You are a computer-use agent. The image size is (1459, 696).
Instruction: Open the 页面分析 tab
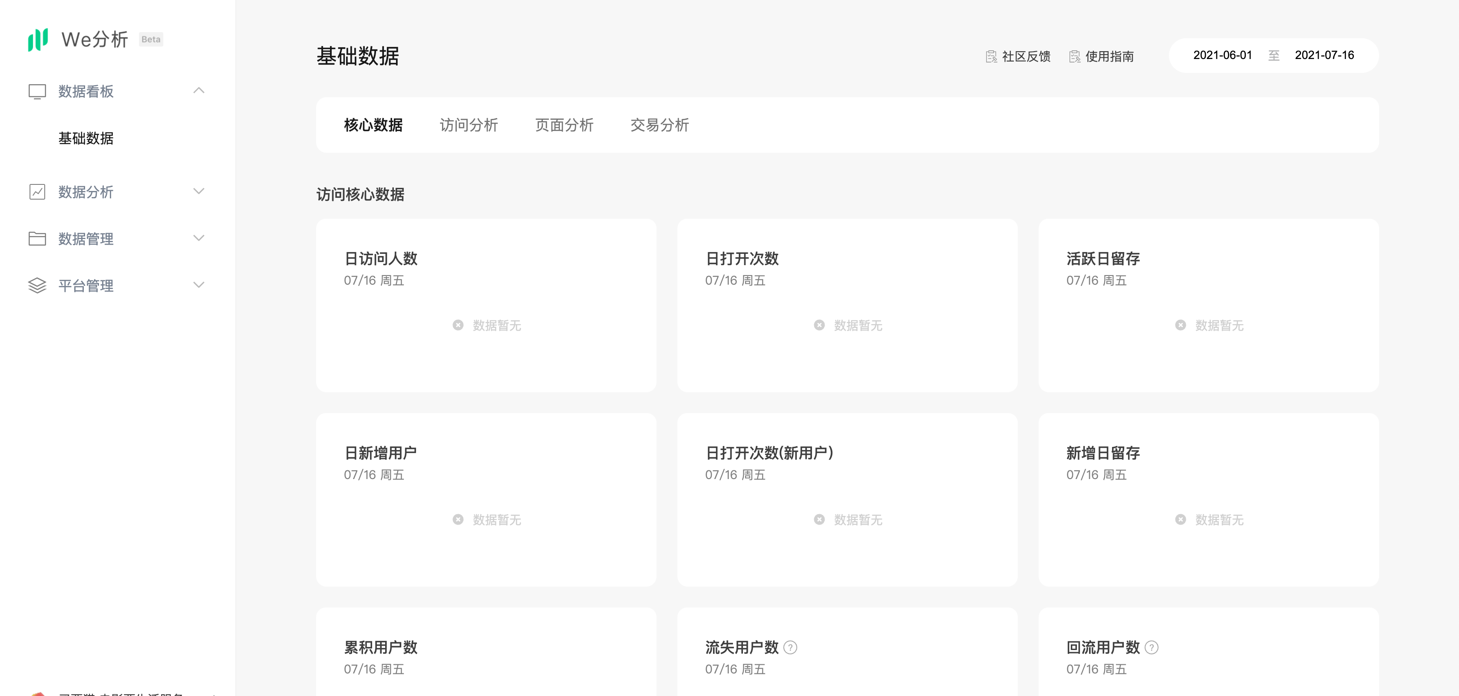tap(564, 125)
